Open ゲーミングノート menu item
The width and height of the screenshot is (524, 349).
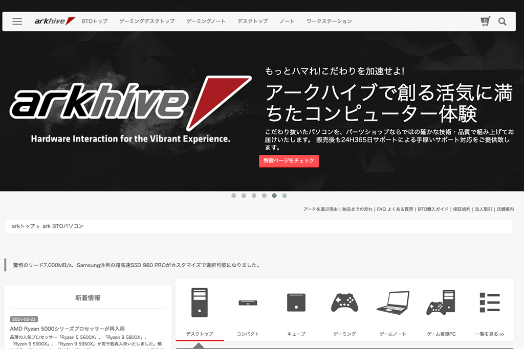click(x=206, y=21)
